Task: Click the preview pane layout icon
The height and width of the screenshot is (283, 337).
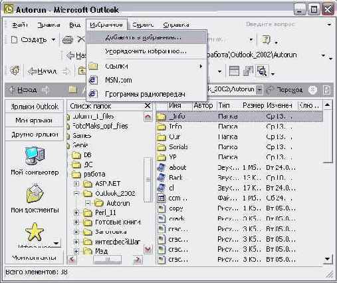Action: (x=234, y=71)
